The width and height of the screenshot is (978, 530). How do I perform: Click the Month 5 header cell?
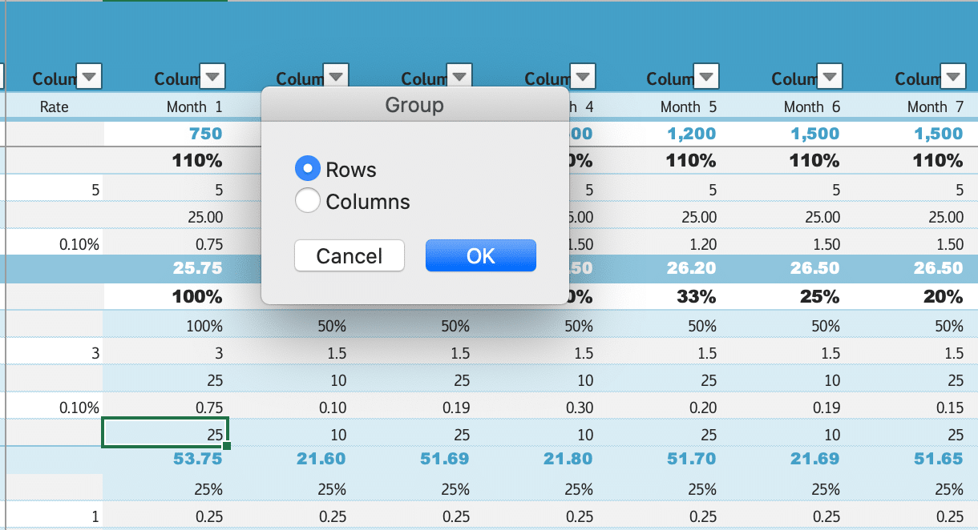coord(680,106)
